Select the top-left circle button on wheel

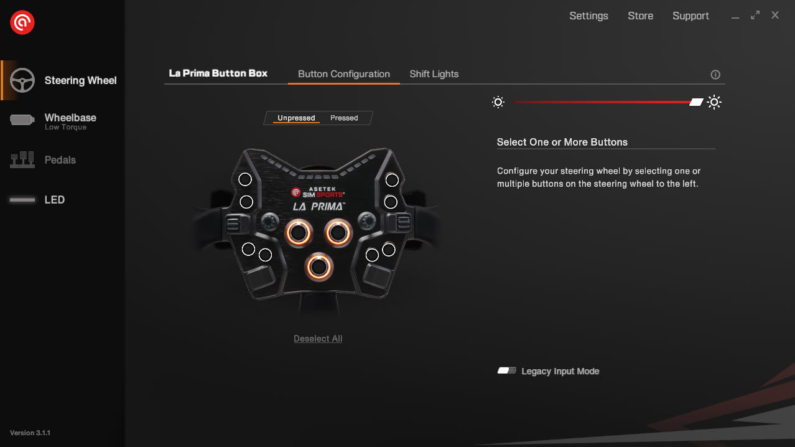pyautogui.click(x=246, y=180)
